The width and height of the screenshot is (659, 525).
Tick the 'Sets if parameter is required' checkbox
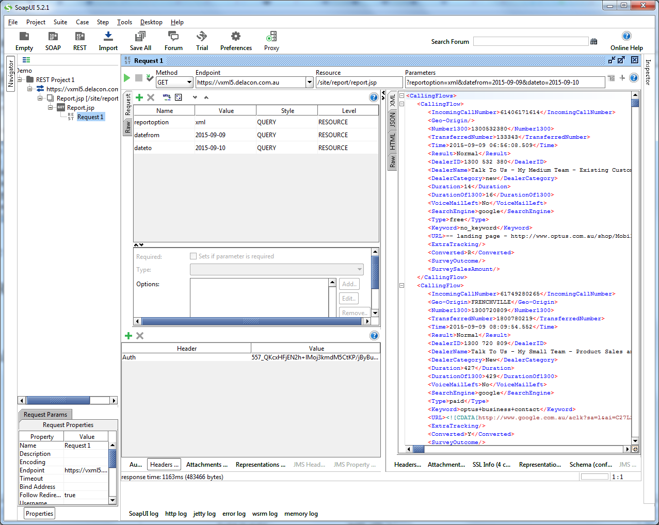194,256
